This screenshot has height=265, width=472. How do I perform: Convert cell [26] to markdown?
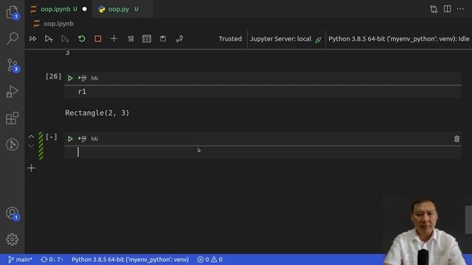[x=94, y=78]
